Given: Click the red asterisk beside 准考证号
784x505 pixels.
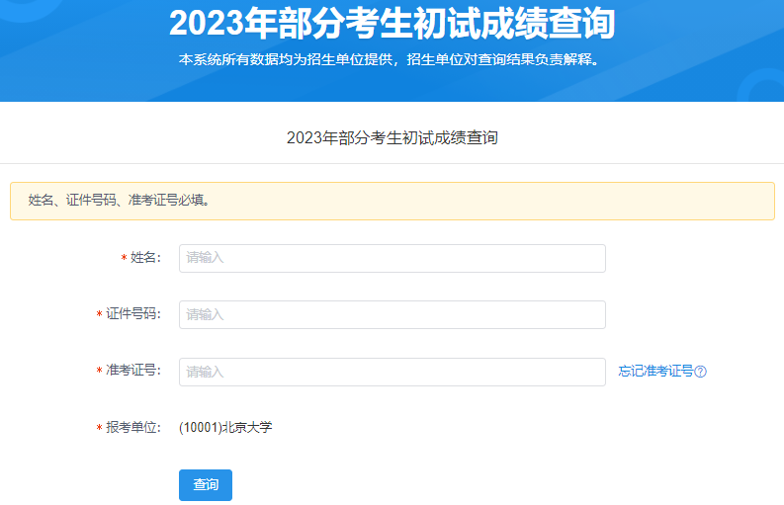Looking at the screenshot, I should tap(99, 371).
